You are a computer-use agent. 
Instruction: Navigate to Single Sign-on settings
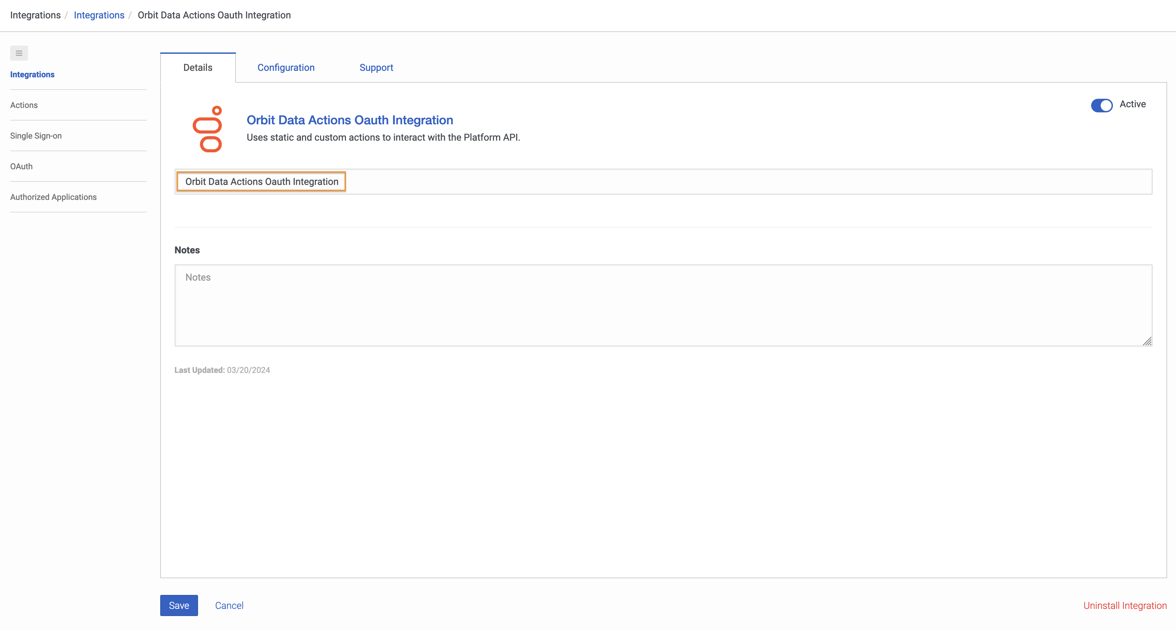35,136
